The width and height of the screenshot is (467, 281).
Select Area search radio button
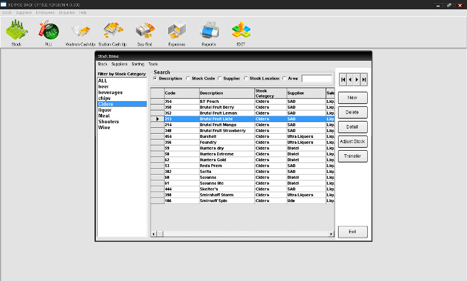[x=284, y=78]
